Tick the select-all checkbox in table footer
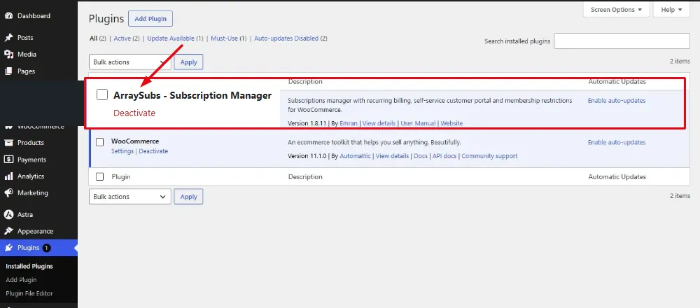 [x=100, y=177]
